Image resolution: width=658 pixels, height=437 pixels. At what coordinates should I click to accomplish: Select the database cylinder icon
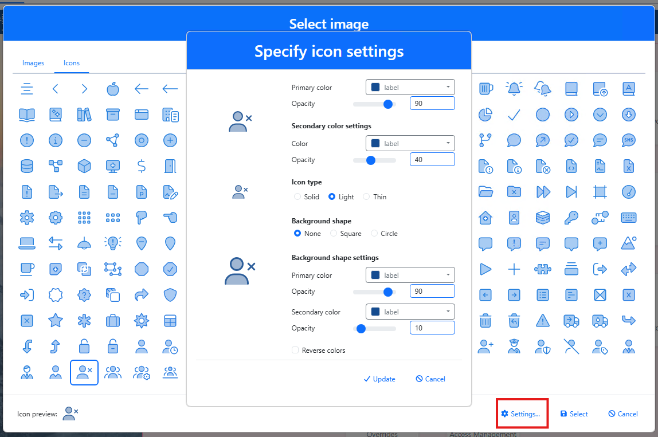pos(27,166)
